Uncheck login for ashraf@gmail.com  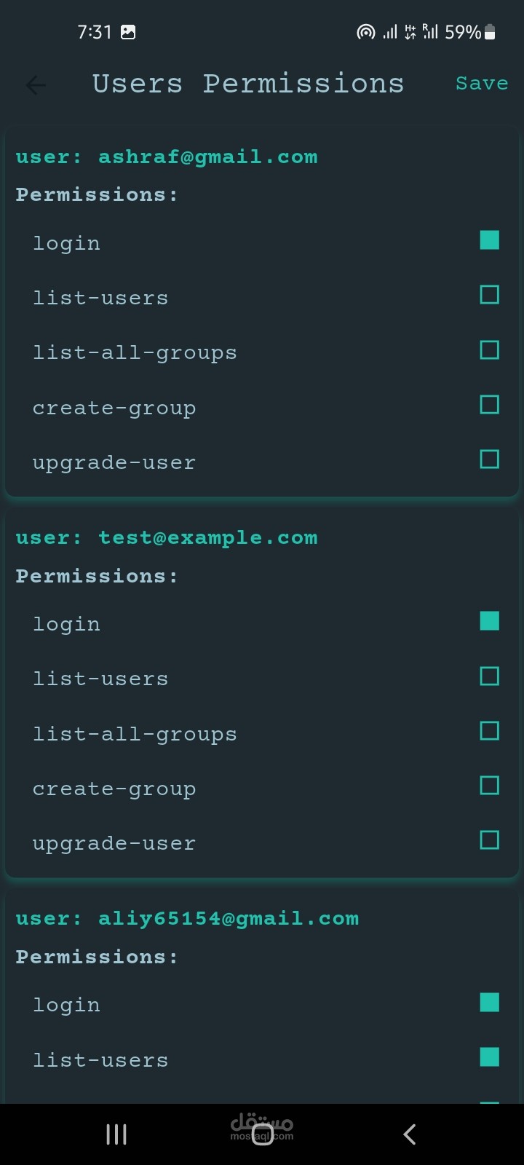(490, 240)
